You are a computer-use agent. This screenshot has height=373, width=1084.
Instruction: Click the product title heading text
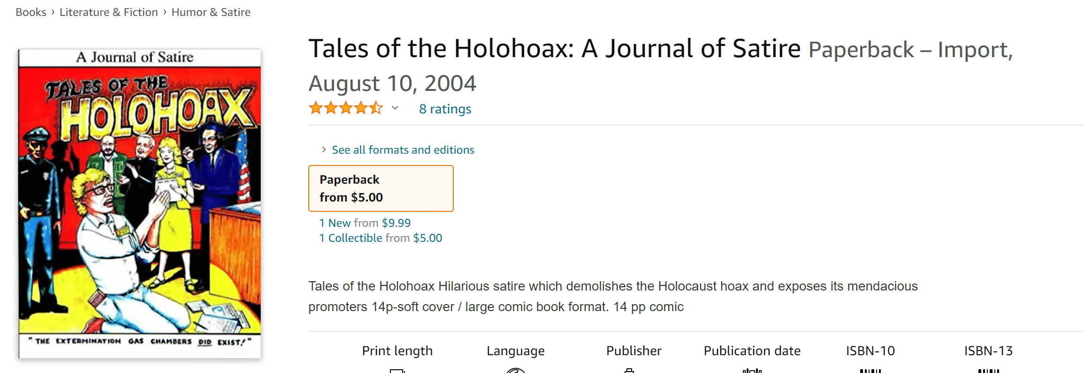554,49
